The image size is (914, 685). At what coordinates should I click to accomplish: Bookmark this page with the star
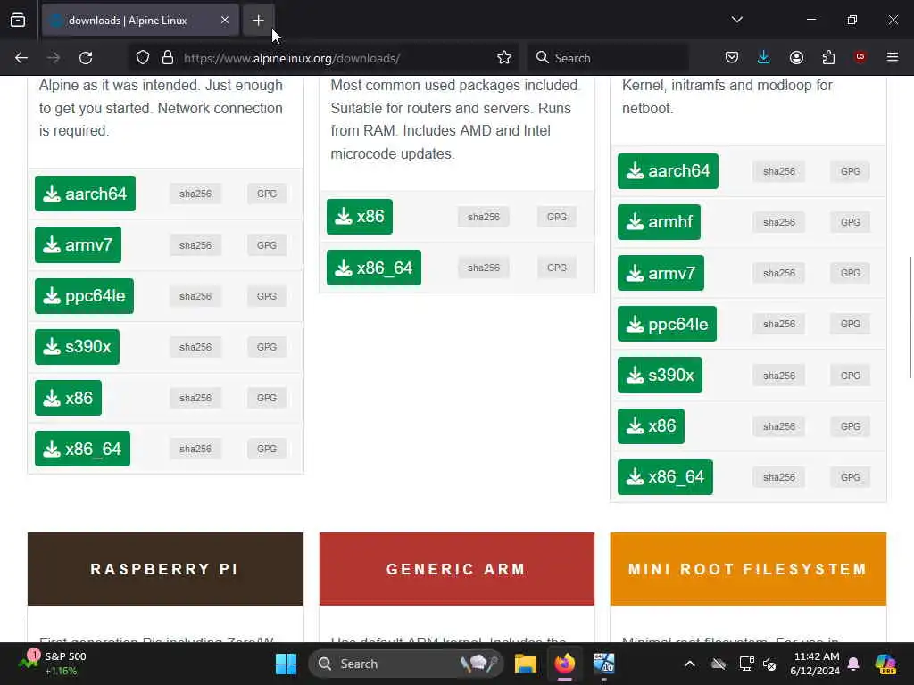click(x=504, y=58)
